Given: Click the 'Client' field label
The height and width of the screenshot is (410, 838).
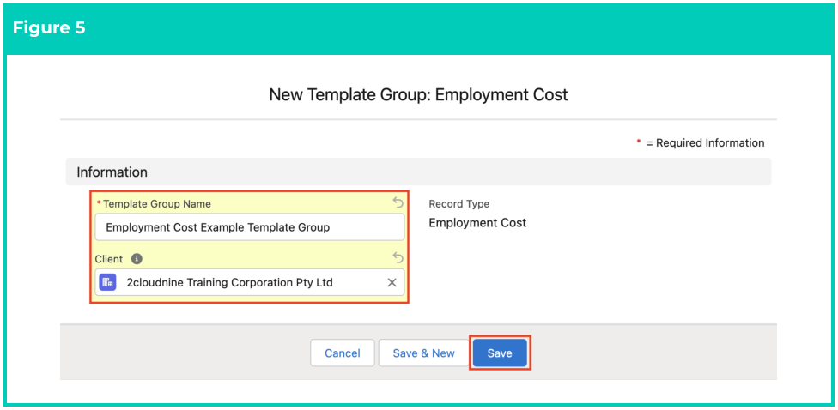Looking at the screenshot, I should click(x=109, y=259).
